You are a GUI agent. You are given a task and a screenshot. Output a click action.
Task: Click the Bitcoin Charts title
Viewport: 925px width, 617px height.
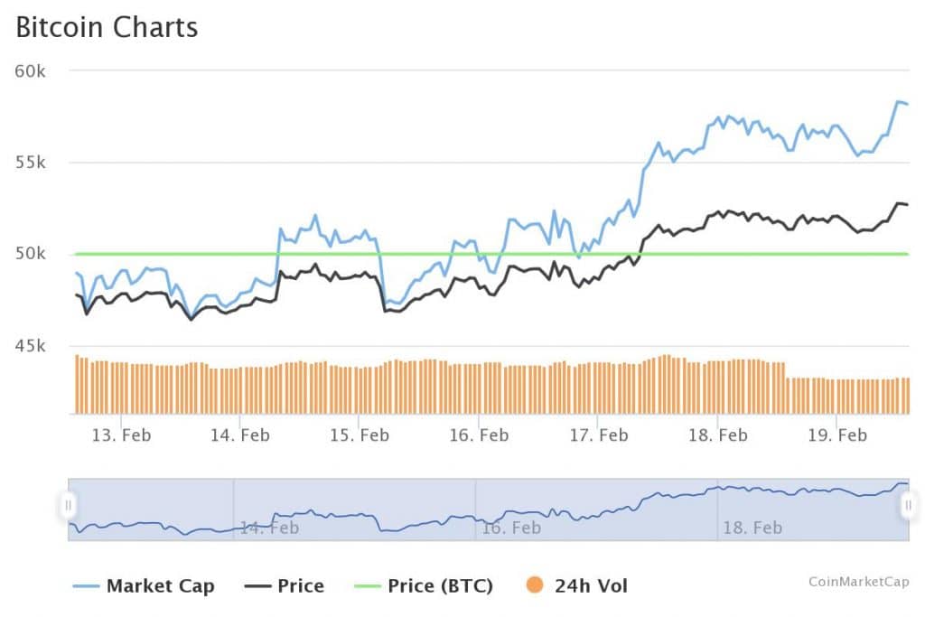pyautogui.click(x=107, y=27)
